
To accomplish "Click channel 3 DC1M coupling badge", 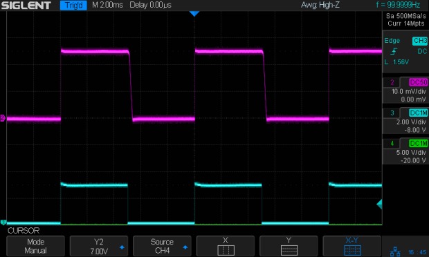I will point(419,113).
